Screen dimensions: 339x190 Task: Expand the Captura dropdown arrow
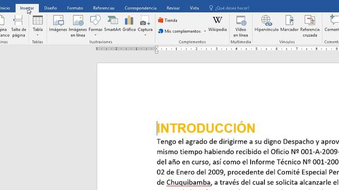[x=145, y=35]
